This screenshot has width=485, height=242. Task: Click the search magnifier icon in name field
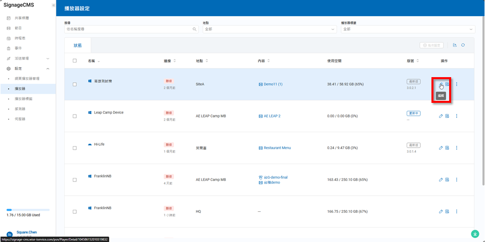195,29
